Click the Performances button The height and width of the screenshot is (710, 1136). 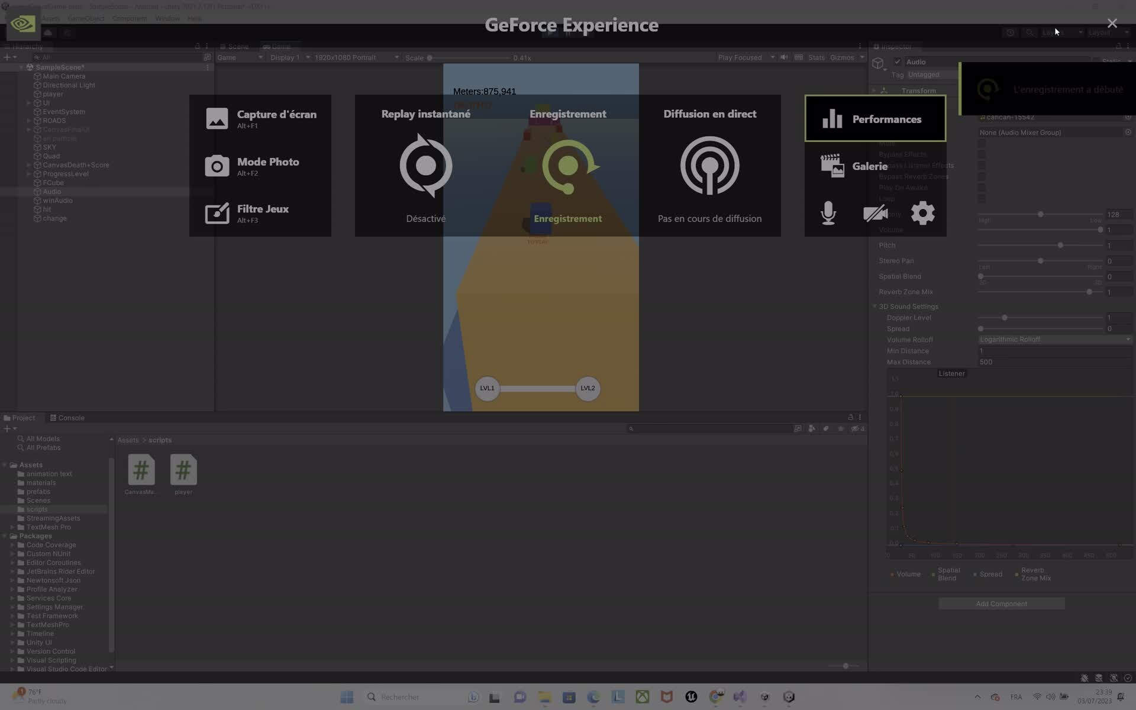click(875, 119)
